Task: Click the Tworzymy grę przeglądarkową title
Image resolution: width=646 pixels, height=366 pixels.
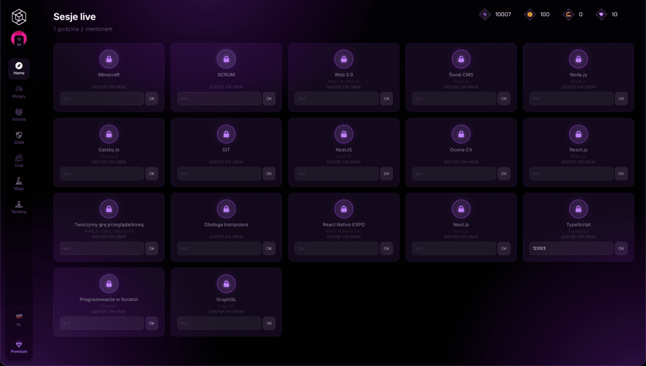Action: 109,225
